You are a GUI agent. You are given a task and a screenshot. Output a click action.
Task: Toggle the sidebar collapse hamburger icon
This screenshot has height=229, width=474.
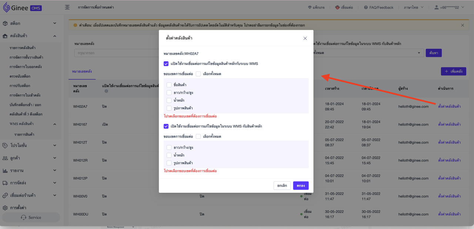point(67,7)
